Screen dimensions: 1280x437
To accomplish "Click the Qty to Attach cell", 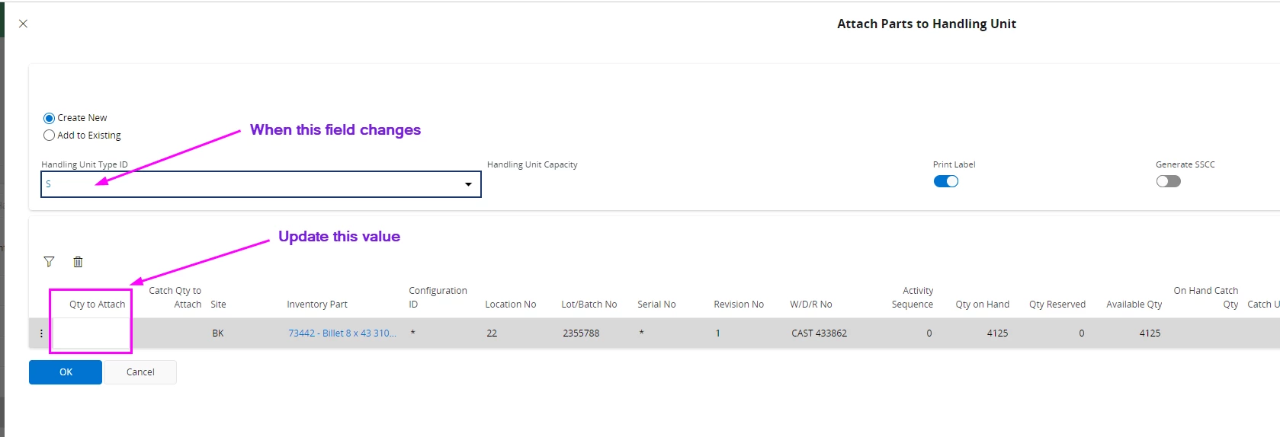I will [91, 333].
